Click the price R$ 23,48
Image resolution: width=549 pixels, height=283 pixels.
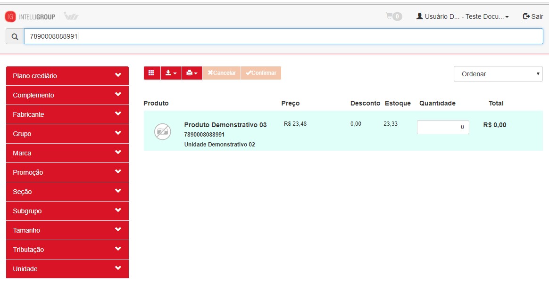295,124
